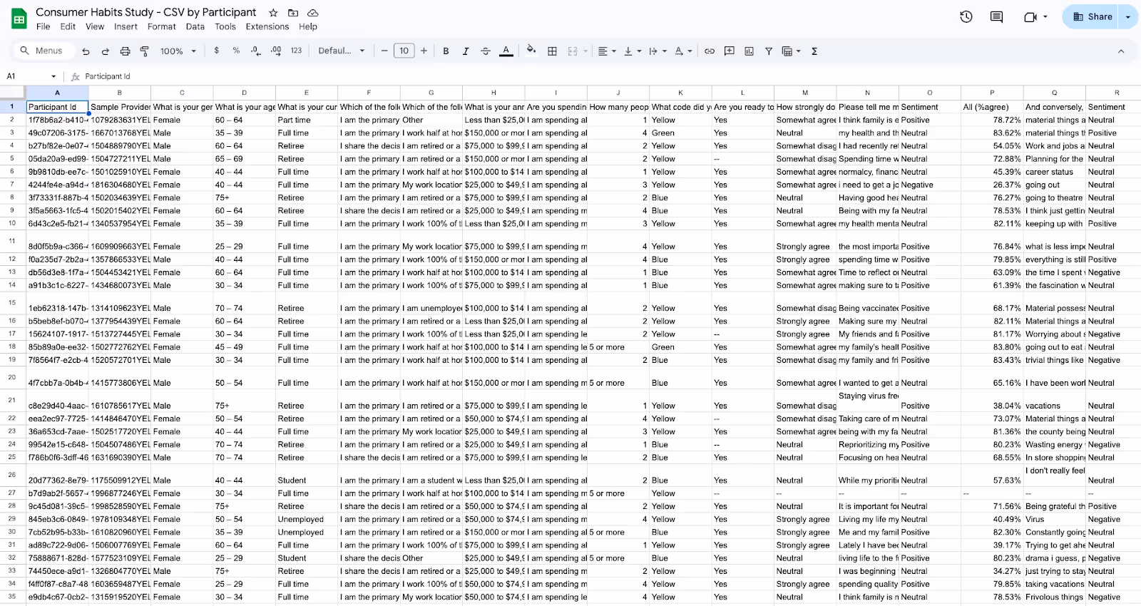Toggle bold formatting
The height and width of the screenshot is (606, 1141).
pos(446,51)
